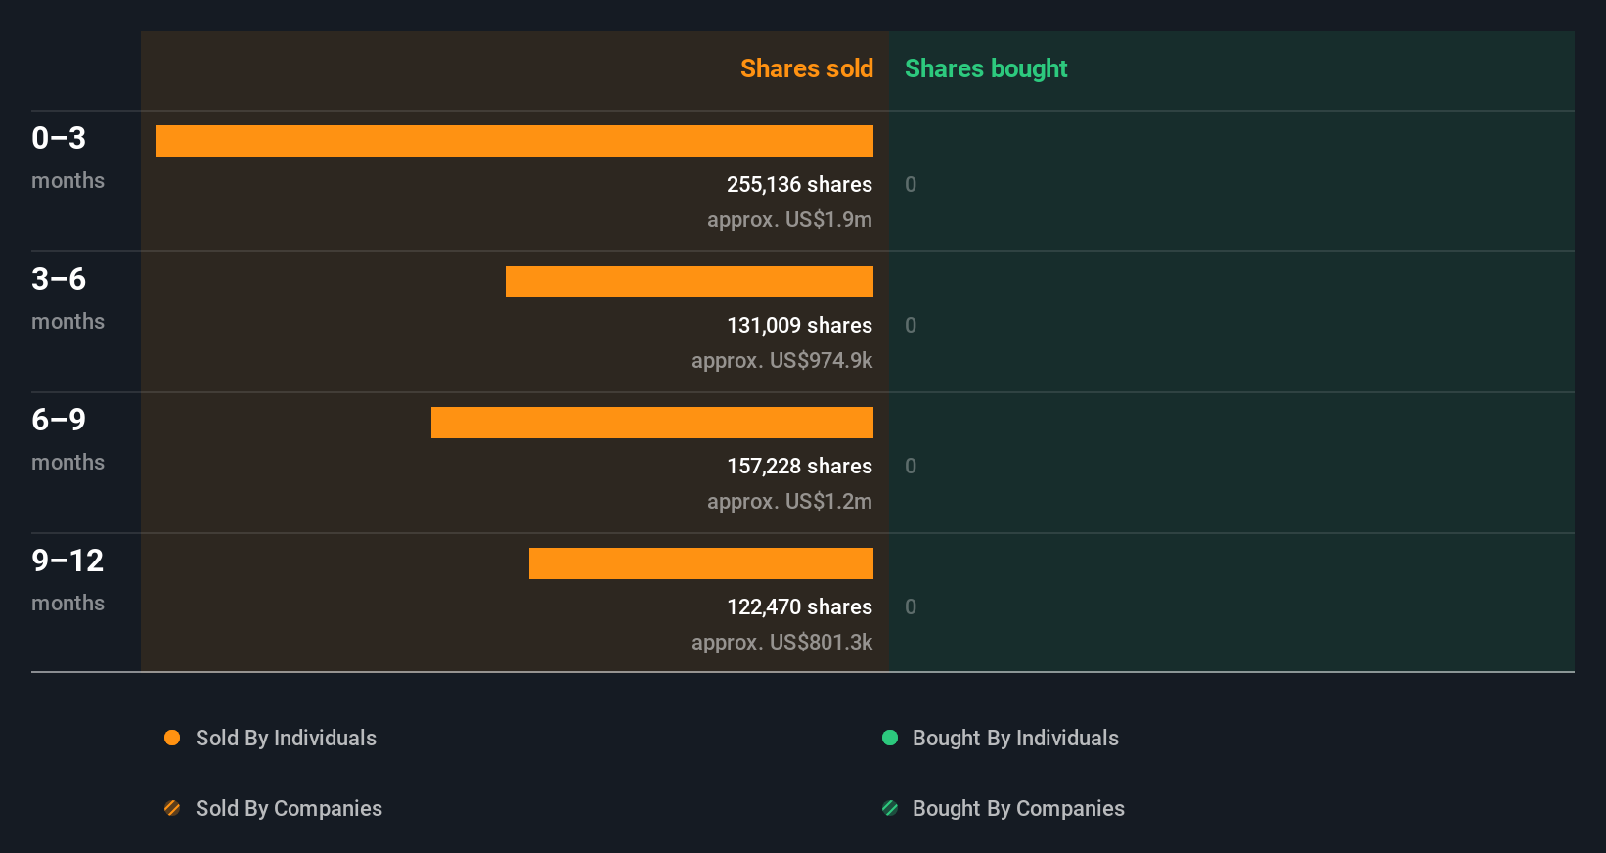This screenshot has height=853, width=1606.
Task: Select the Bought By Companies legend label
Action: [1018, 808]
